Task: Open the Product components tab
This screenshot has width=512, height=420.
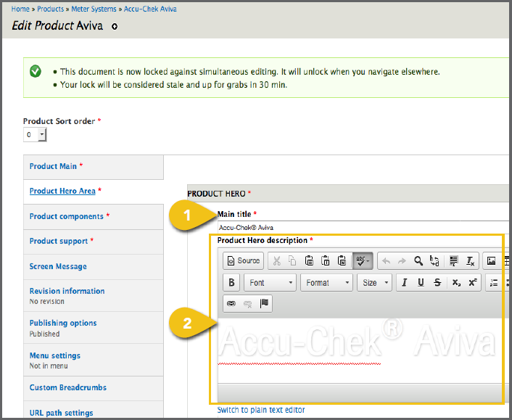Action: click(94, 217)
